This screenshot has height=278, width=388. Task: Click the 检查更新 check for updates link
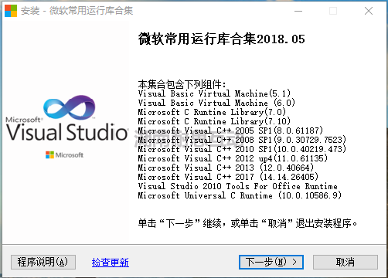point(111,263)
